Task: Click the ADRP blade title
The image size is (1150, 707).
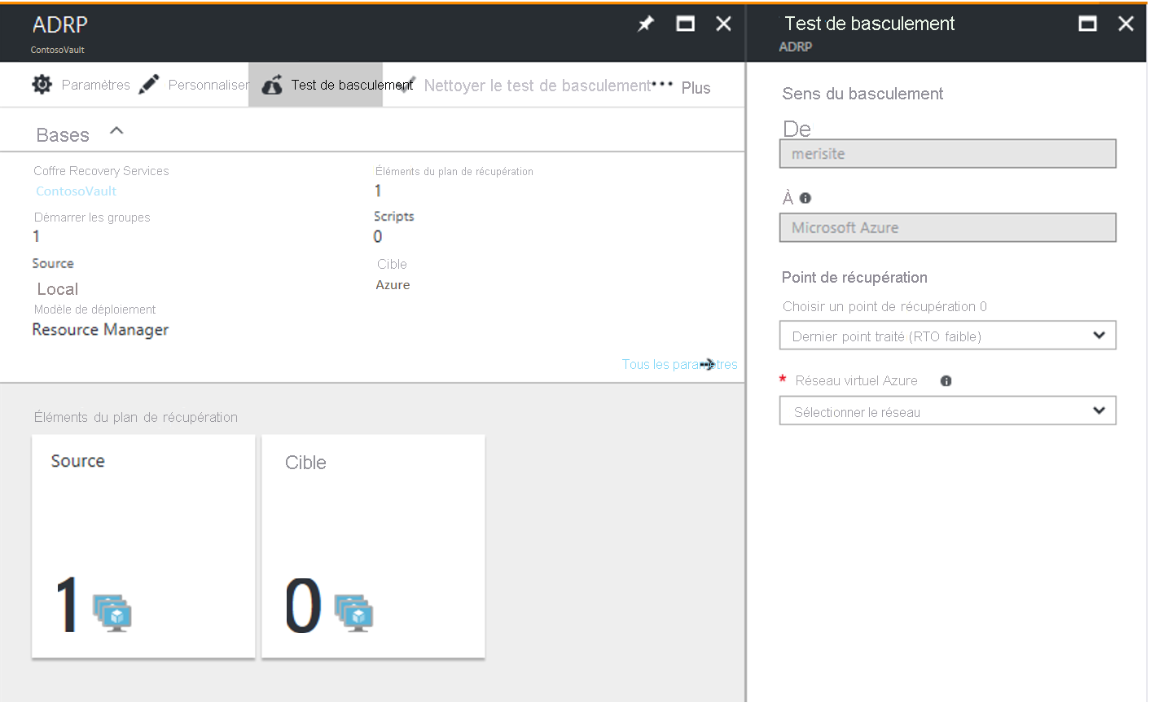Action: [60, 24]
